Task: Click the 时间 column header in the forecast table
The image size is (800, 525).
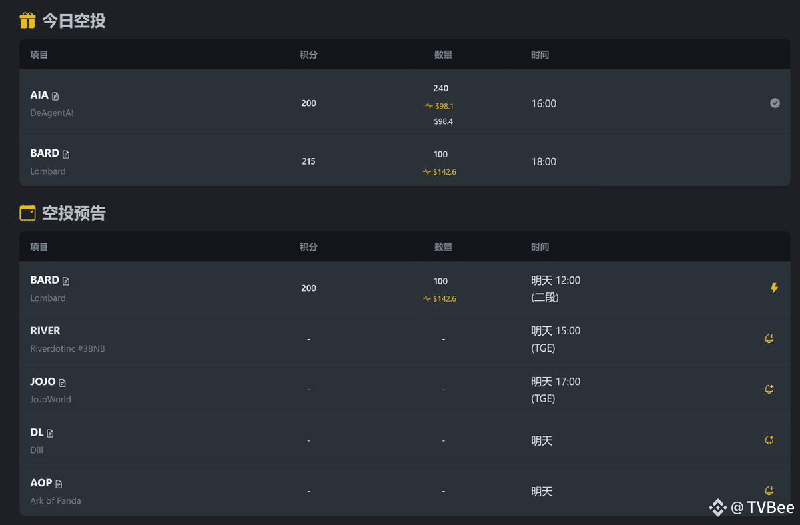Action: pyautogui.click(x=540, y=247)
